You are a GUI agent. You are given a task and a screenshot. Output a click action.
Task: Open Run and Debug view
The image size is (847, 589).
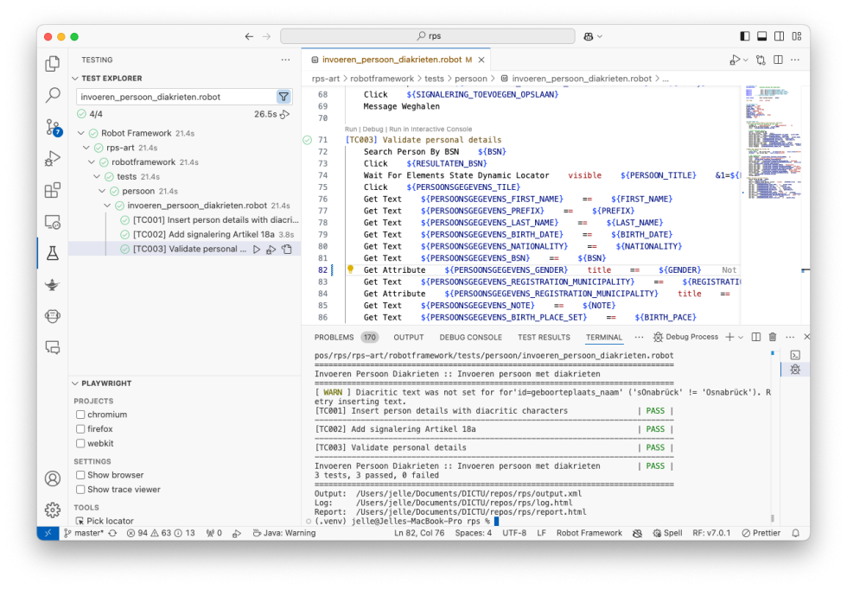tap(53, 159)
